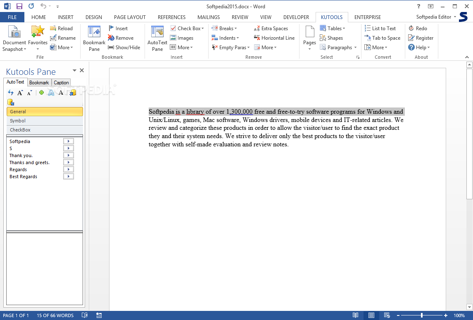The image size is (473, 320).
Task: Increase font size in Kutools Pane
Action: (20, 93)
